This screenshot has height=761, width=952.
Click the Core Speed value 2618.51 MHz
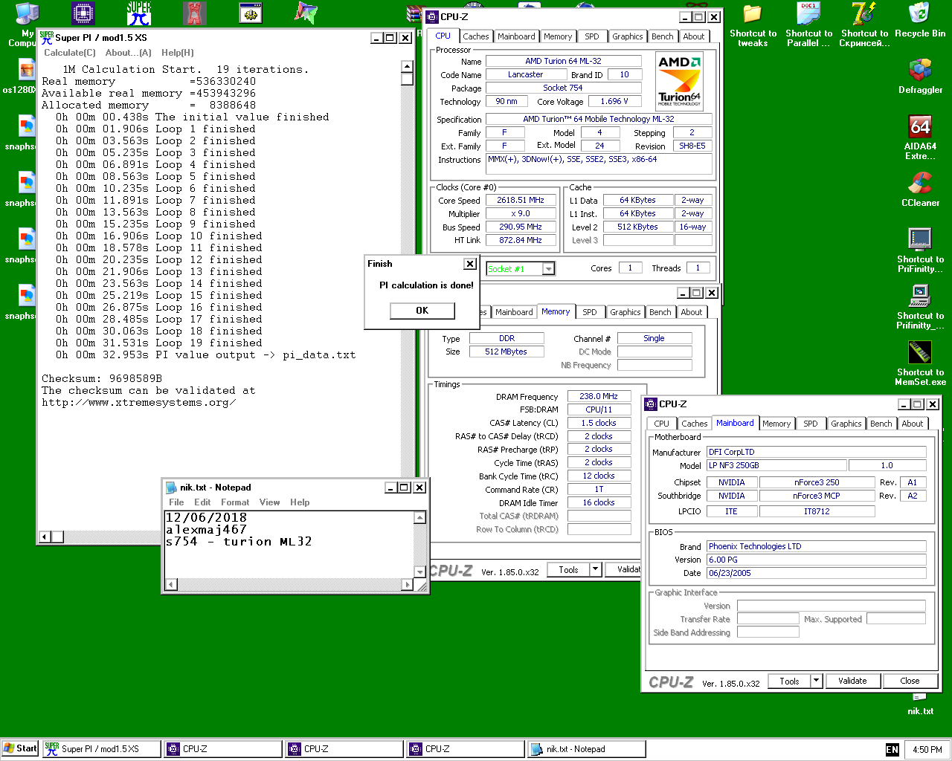tap(521, 200)
